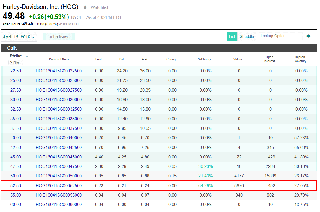Select the 32.50 strike link

(x=16, y=109)
